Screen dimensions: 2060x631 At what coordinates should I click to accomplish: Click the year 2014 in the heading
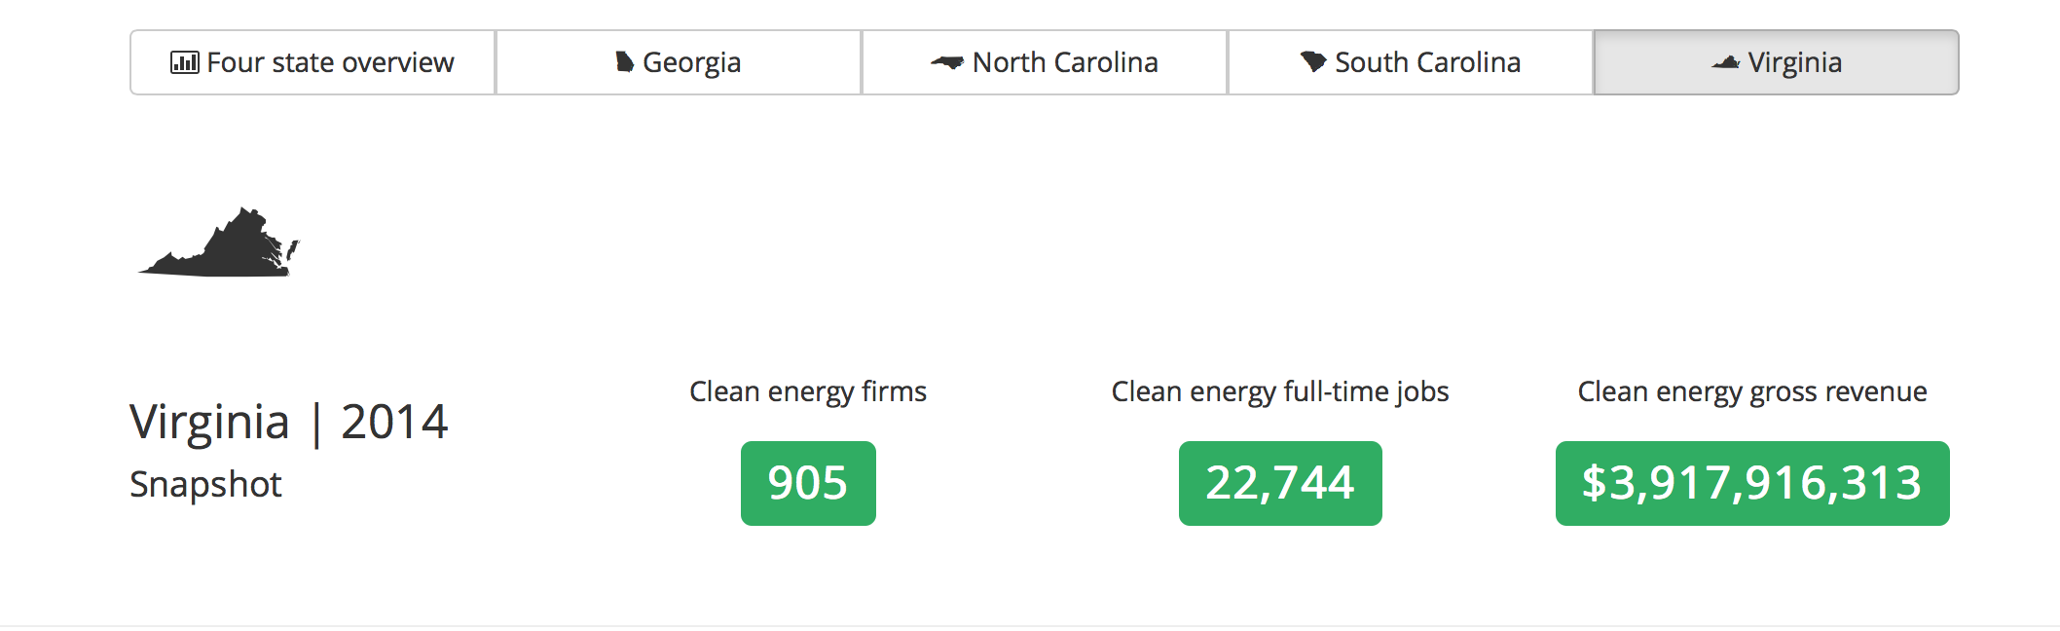tap(394, 423)
